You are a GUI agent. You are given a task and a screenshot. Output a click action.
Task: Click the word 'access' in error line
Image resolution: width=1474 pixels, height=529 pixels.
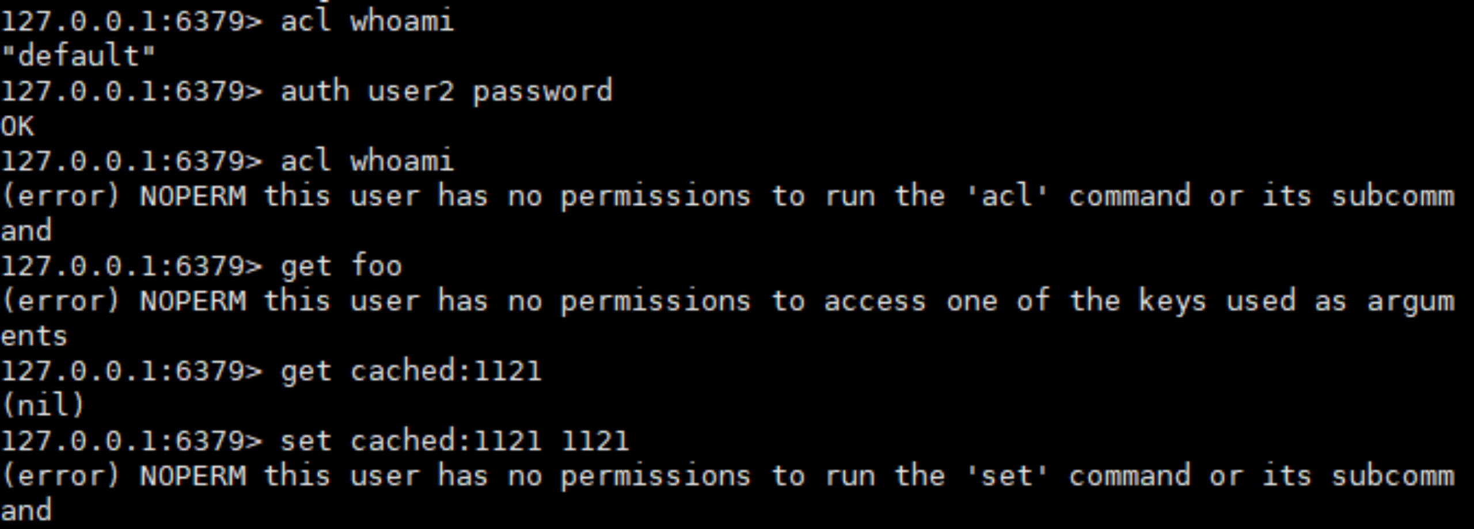pos(875,301)
